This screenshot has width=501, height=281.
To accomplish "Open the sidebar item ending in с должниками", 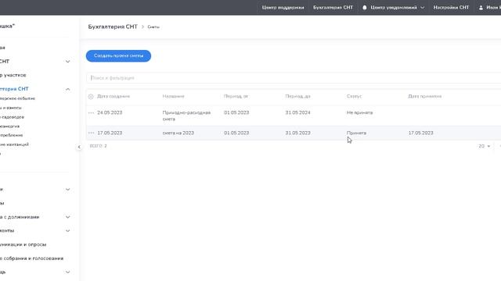I will tap(20, 217).
